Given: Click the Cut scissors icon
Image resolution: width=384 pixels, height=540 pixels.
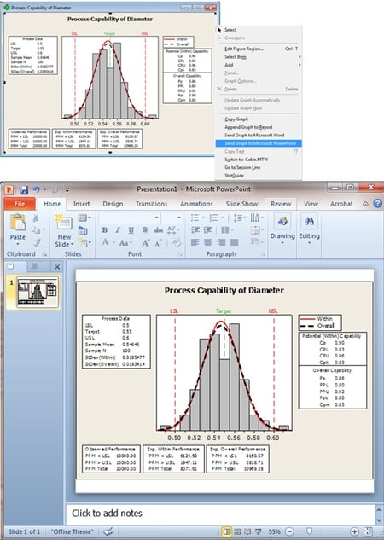Looking at the screenshot, I should click(x=36, y=218).
